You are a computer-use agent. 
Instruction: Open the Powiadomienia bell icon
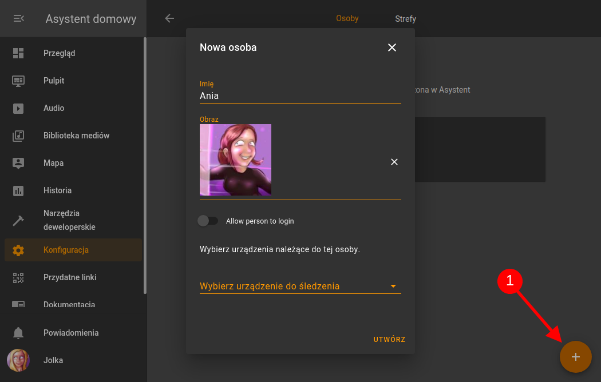click(18, 333)
